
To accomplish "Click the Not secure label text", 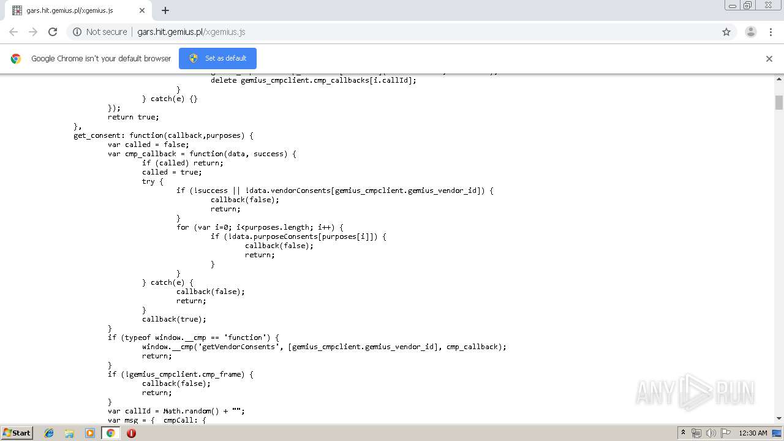I will [107, 32].
